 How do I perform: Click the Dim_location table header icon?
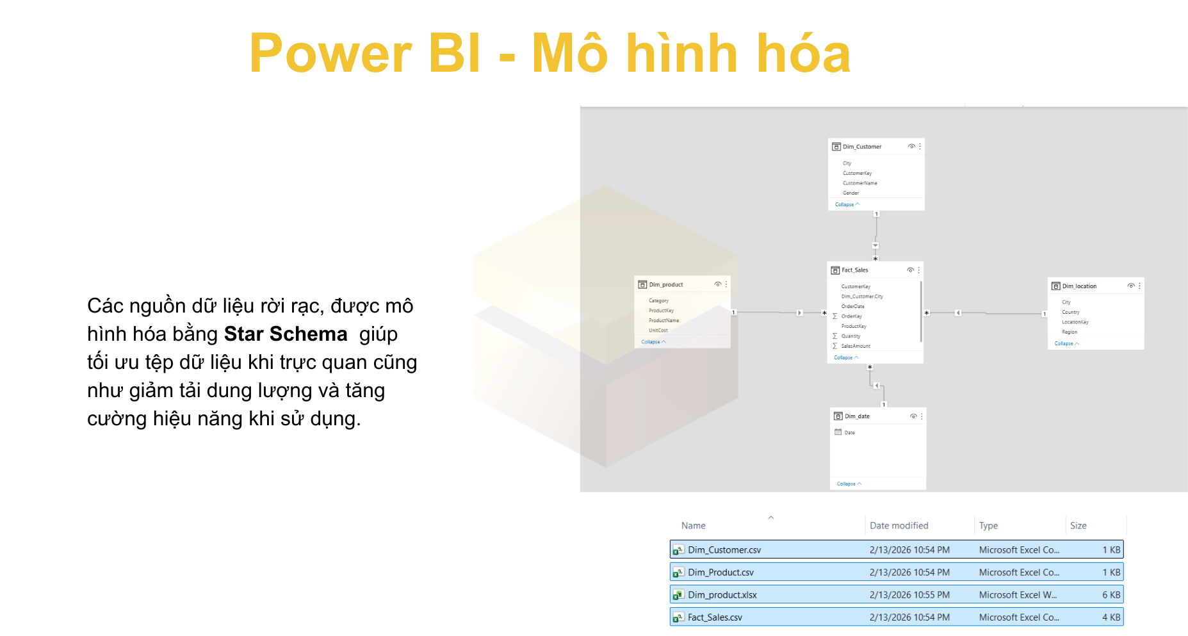click(x=1056, y=286)
